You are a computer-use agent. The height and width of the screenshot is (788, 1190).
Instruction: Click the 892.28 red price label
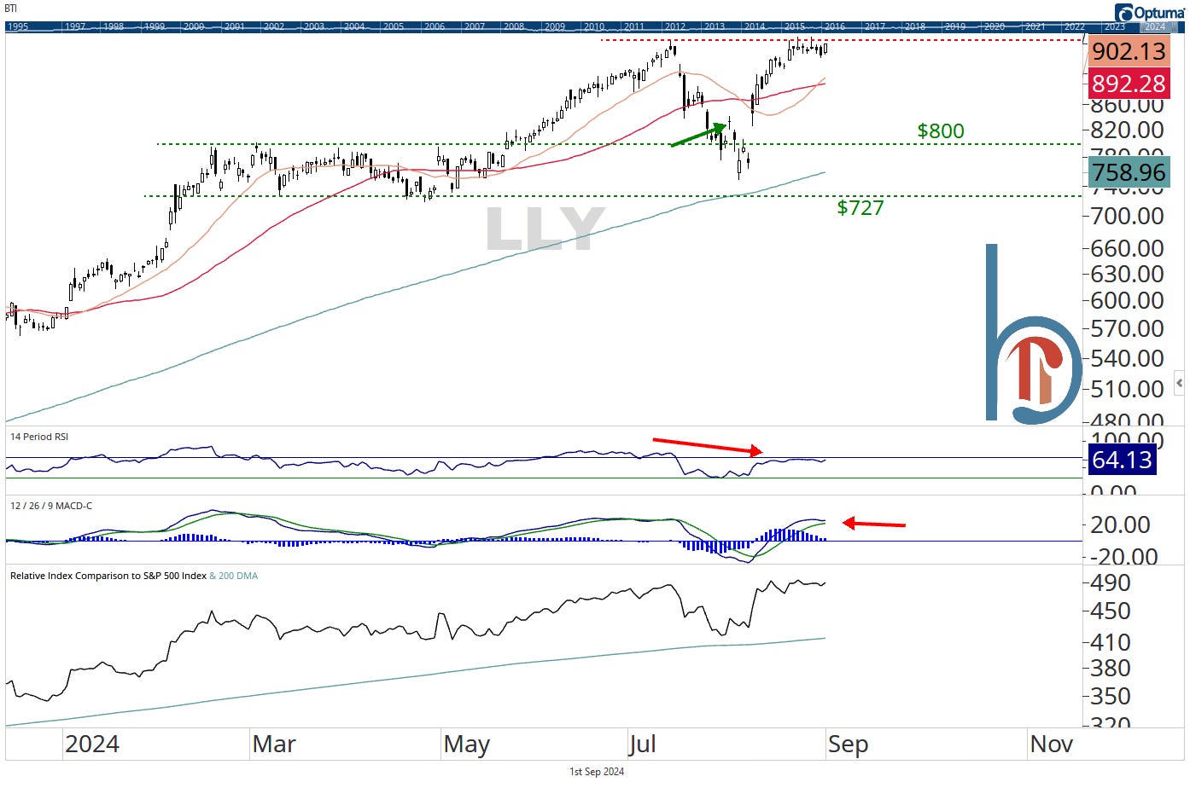click(1129, 84)
